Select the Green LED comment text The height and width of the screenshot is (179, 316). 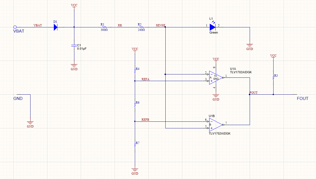214,33
